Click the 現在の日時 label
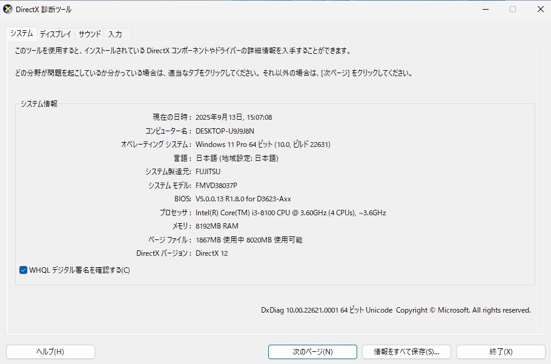Image resolution: width=551 pixels, height=364 pixels. [172, 117]
